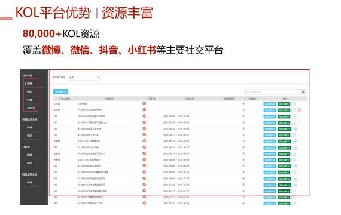Select 微信 under 订单管理 in sidebar
The width and height of the screenshot is (341, 215).
coord(30,91)
